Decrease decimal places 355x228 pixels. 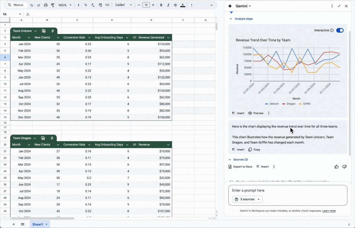93,5
